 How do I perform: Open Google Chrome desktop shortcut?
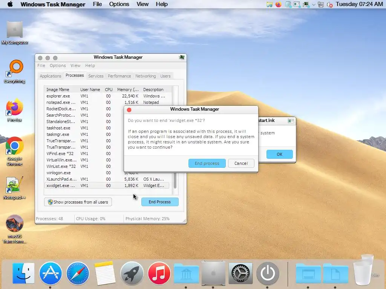pyautogui.click(x=15, y=151)
